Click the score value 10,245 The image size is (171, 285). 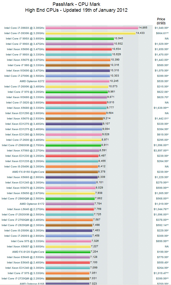click(114, 81)
